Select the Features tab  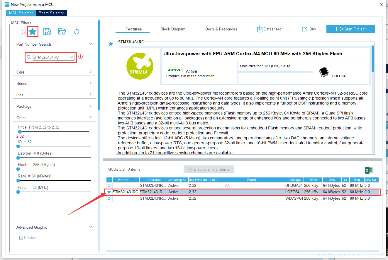[x=133, y=29]
